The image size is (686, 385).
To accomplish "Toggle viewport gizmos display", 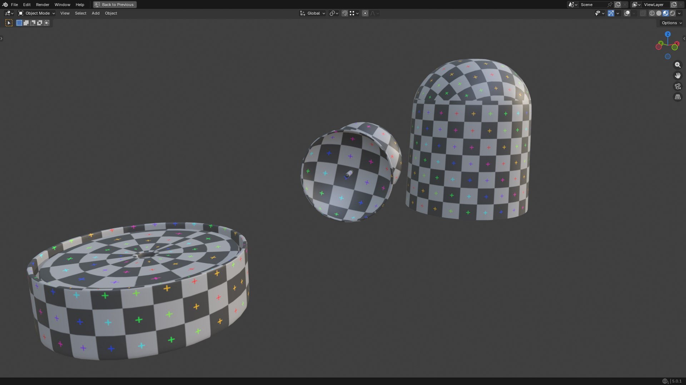I will 611,13.
